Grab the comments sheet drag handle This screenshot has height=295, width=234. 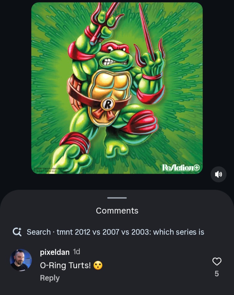click(x=117, y=198)
